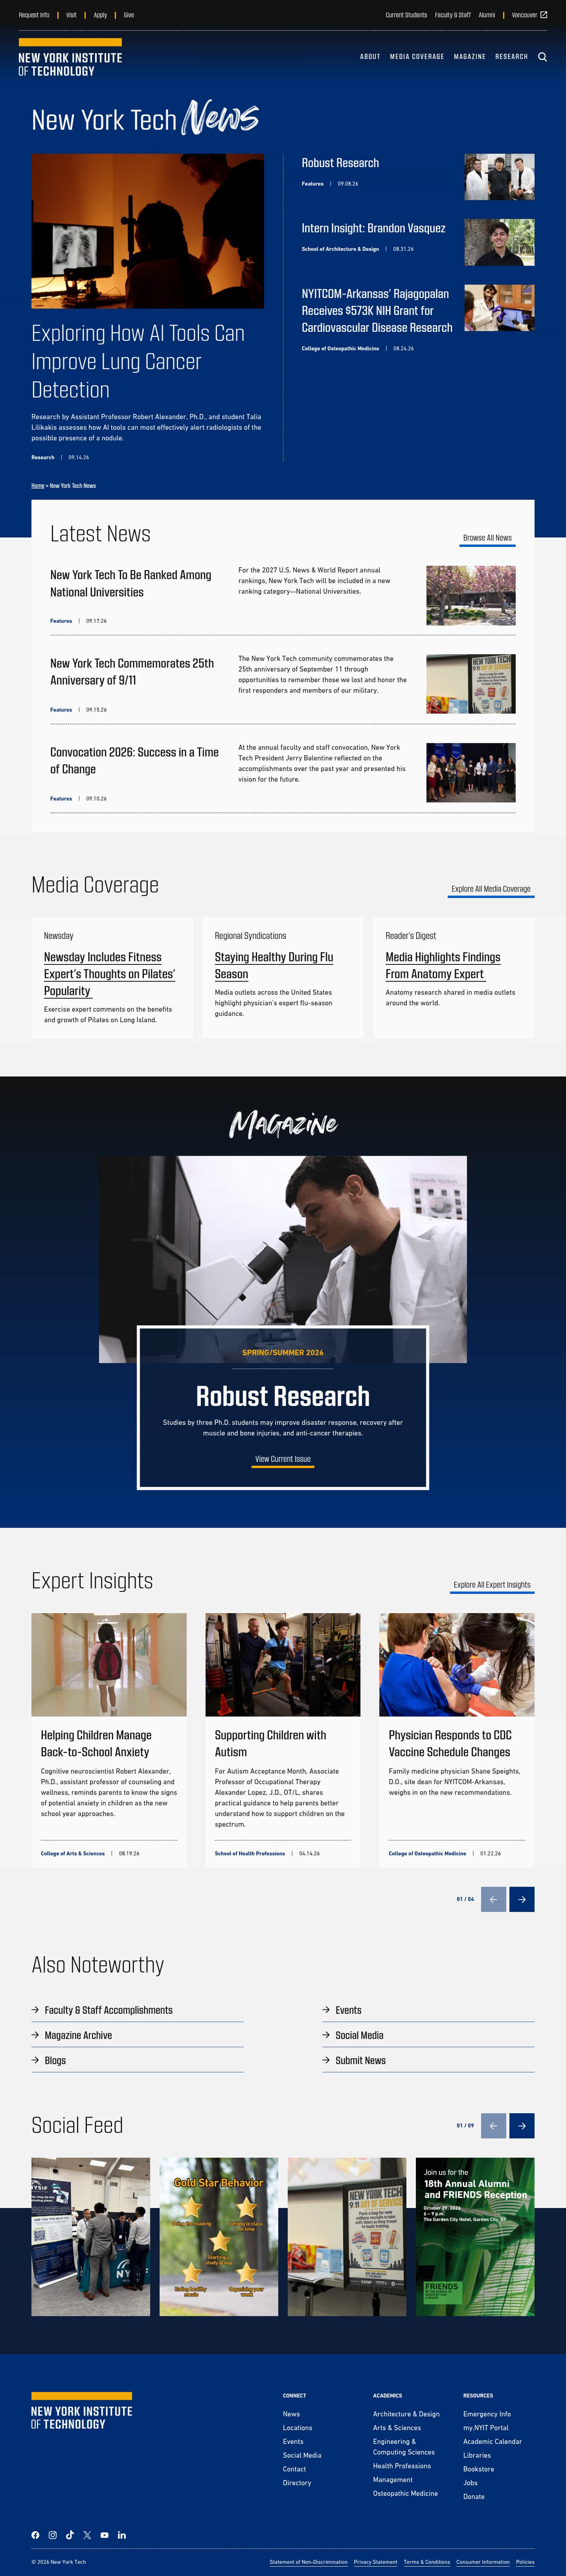Click 18th Annual Alumni and FRIENDS Reception post
566x2576 pixels.
coord(475,2237)
